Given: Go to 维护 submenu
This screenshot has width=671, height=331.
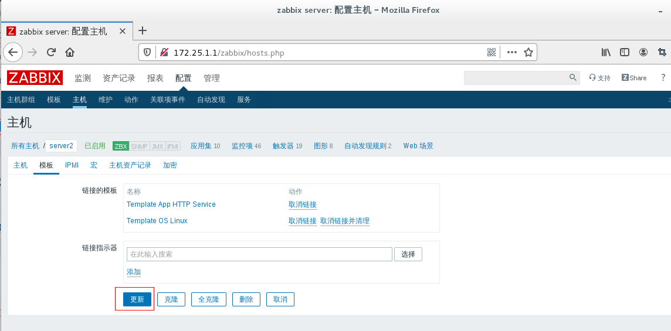Looking at the screenshot, I should pyautogui.click(x=105, y=100).
